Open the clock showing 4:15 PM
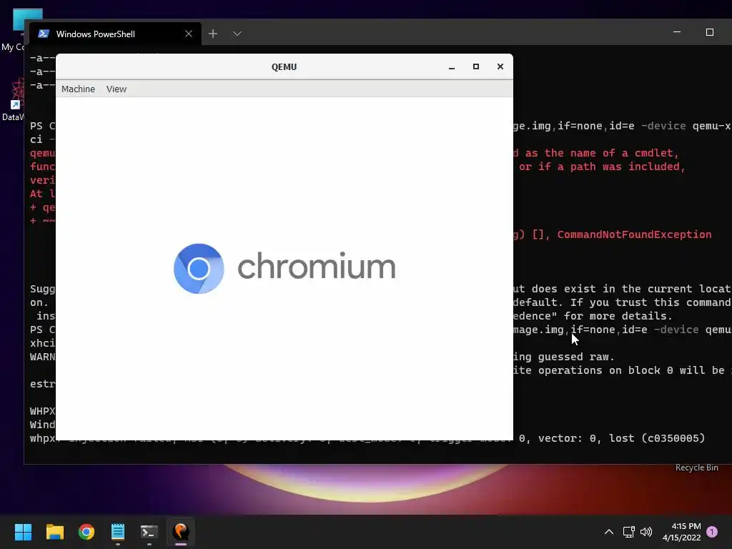The height and width of the screenshot is (549, 732). pyautogui.click(x=682, y=532)
